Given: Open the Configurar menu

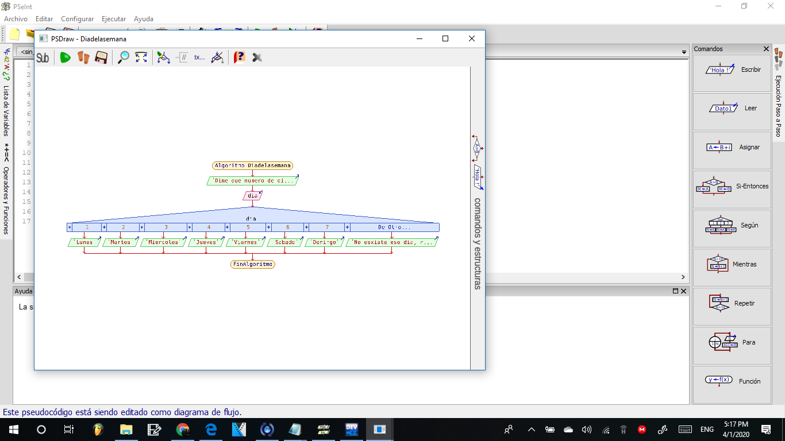Looking at the screenshot, I should coord(77,19).
